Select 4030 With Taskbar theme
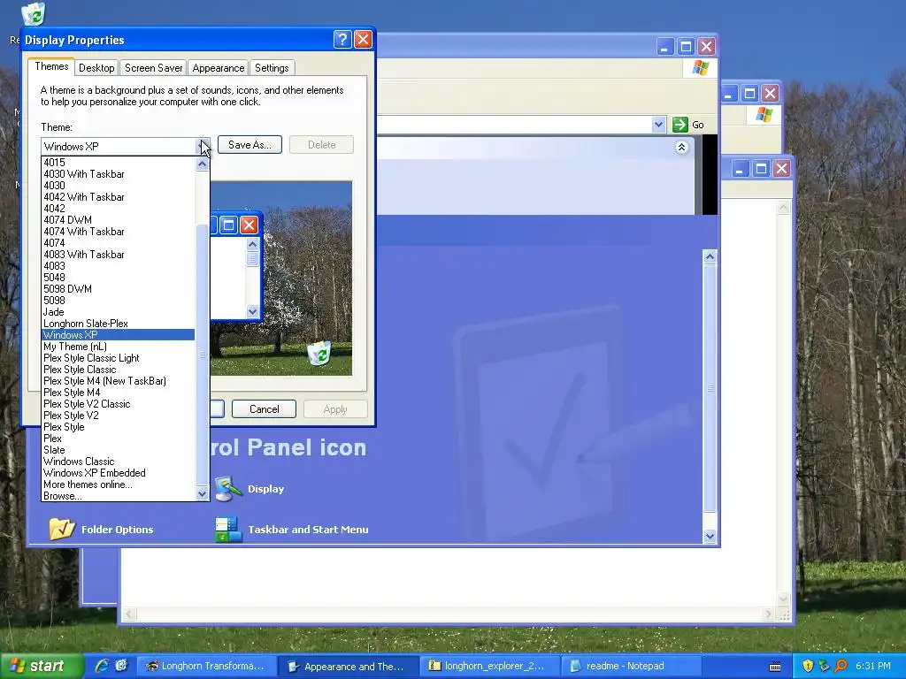Image resolution: width=906 pixels, height=679 pixels. (119, 174)
